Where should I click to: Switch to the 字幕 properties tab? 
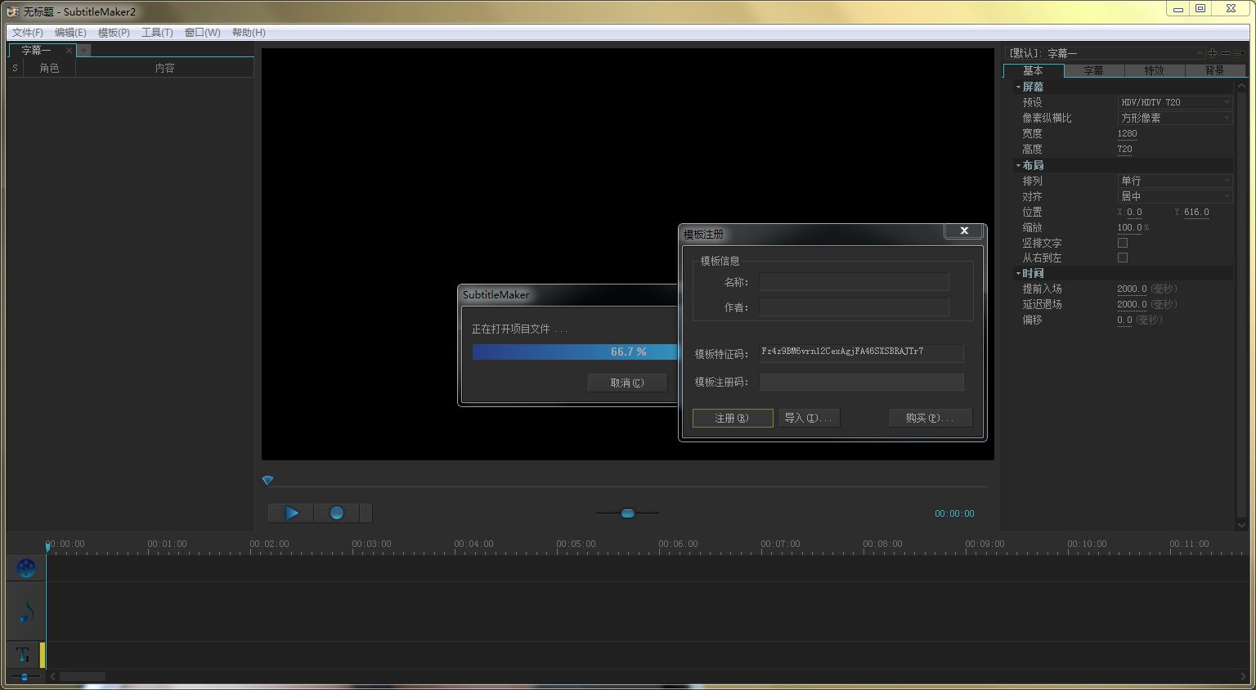[1093, 70]
